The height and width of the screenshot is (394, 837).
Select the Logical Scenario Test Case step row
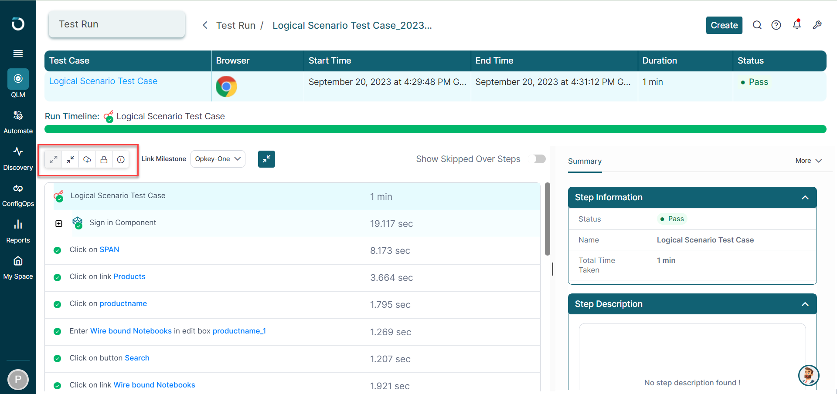[x=293, y=196]
